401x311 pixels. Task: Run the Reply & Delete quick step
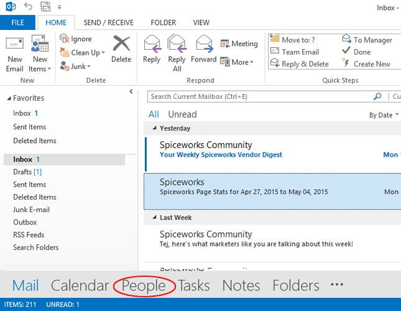tap(300, 63)
